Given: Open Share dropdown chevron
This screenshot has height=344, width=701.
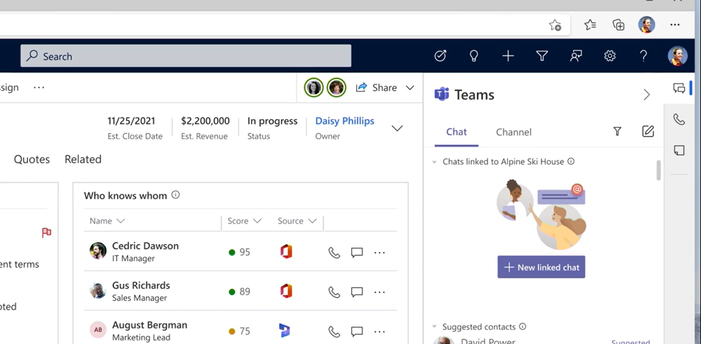Looking at the screenshot, I should (x=410, y=88).
